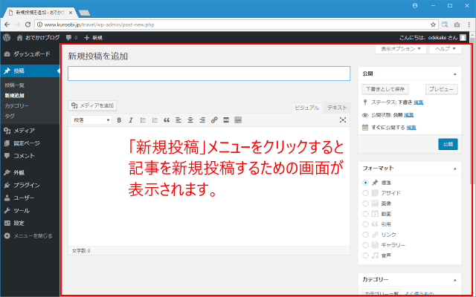Open ダッシュボード in the sidebar
Viewport: 476px width, 297px height.
click(30, 54)
